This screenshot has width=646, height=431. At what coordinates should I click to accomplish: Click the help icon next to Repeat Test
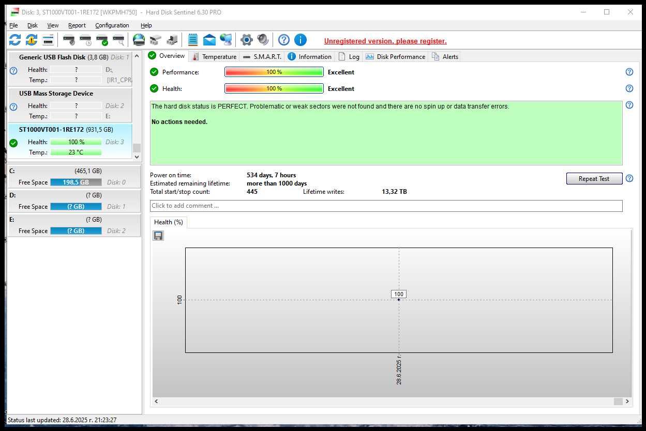(629, 178)
